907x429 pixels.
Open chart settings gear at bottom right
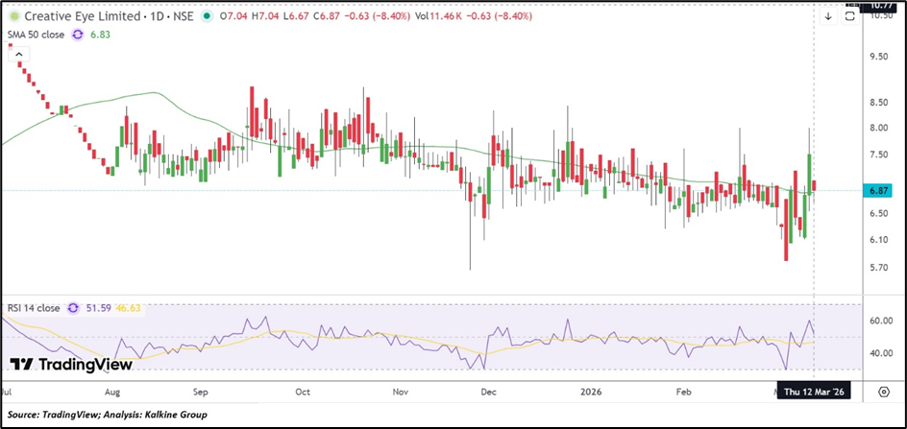(x=883, y=393)
